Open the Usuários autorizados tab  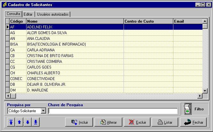point(53,14)
